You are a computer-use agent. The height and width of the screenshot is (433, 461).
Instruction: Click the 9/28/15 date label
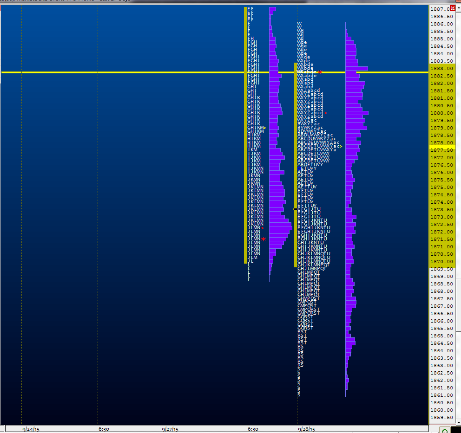click(306, 429)
